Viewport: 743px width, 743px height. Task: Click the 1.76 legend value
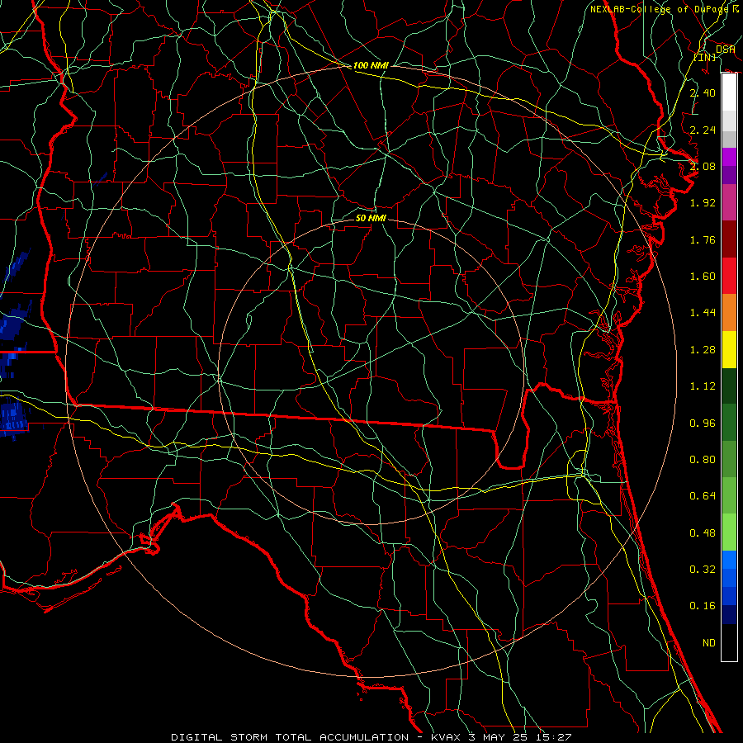coord(703,239)
